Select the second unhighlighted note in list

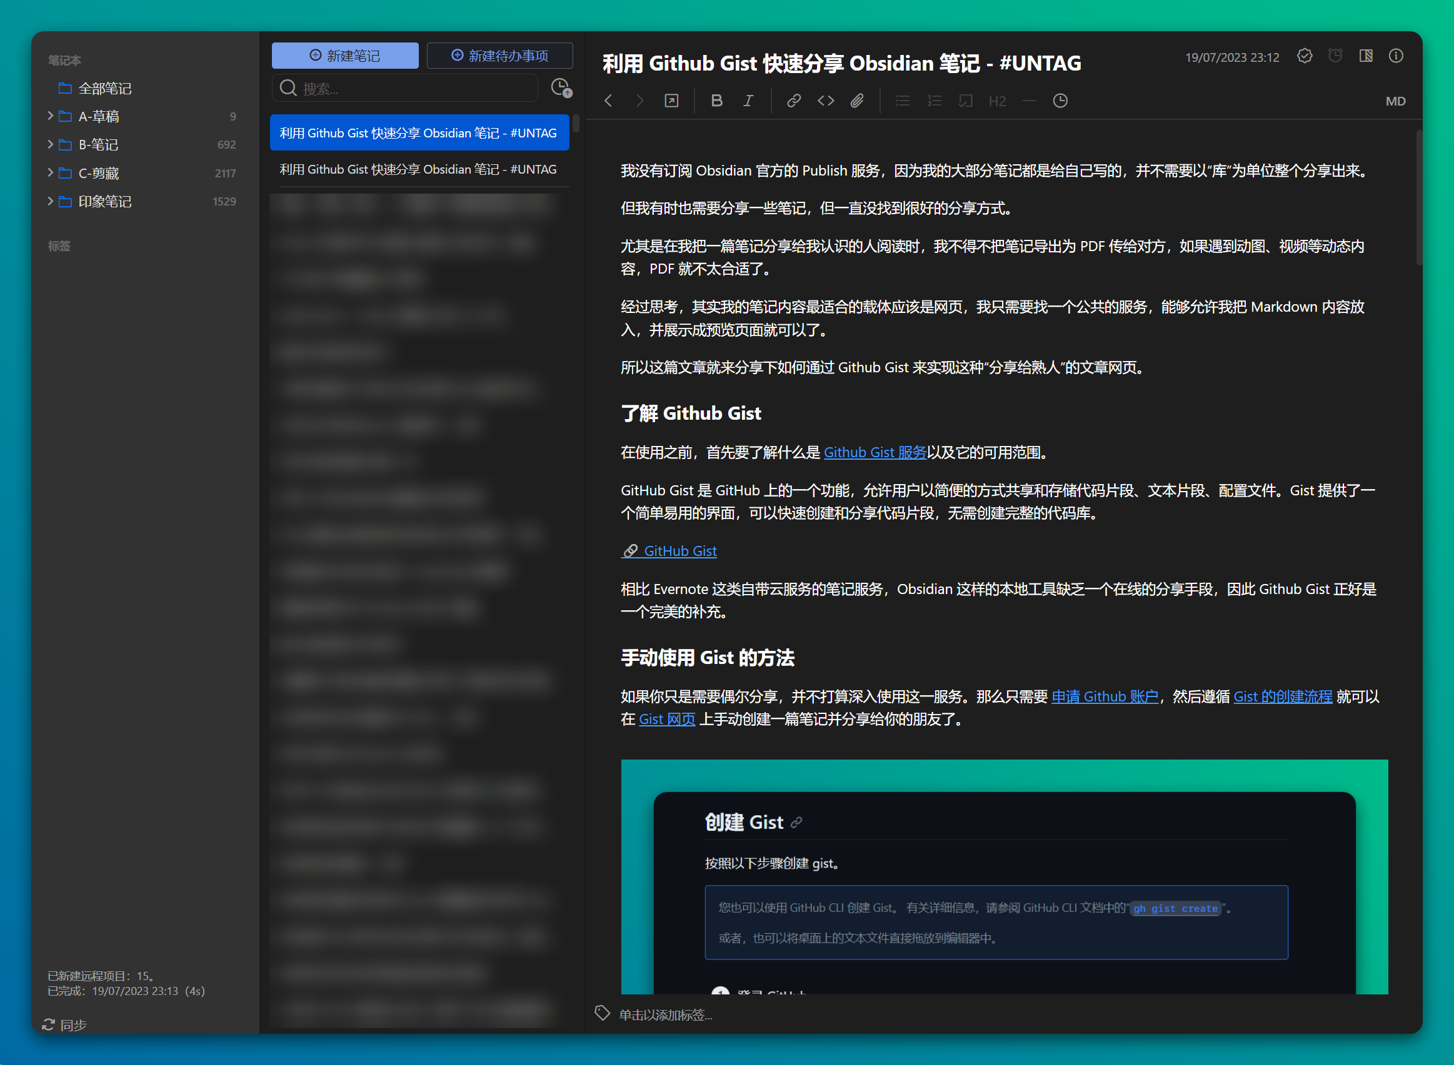(x=419, y=169)
